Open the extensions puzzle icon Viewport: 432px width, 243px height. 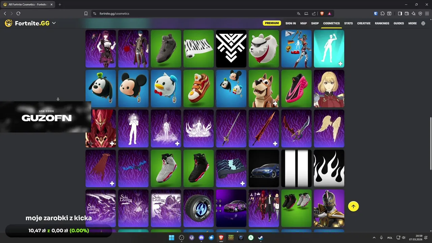[382, 13]
